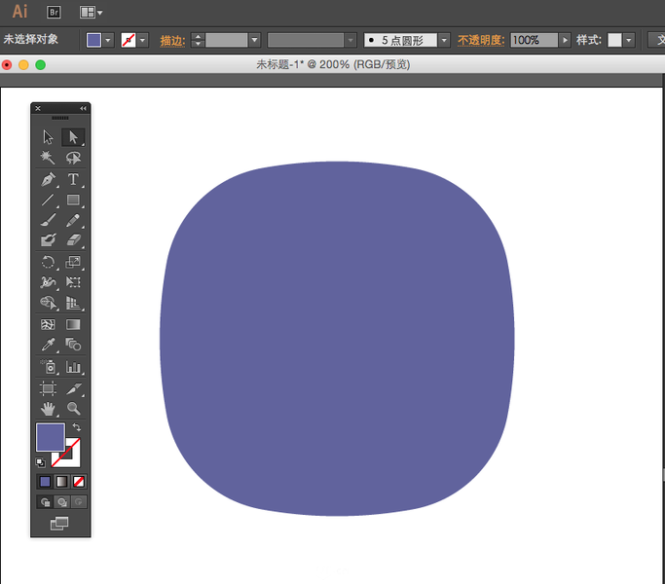The image size is (665, 584).
Task: Select the Free Transform tool
Action: pyautogui.click(x=73, y=282)
